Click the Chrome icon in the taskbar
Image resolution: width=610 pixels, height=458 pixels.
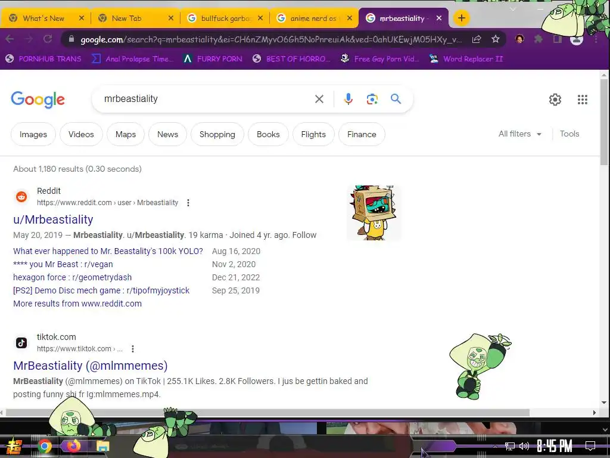(x=44, y=446)
